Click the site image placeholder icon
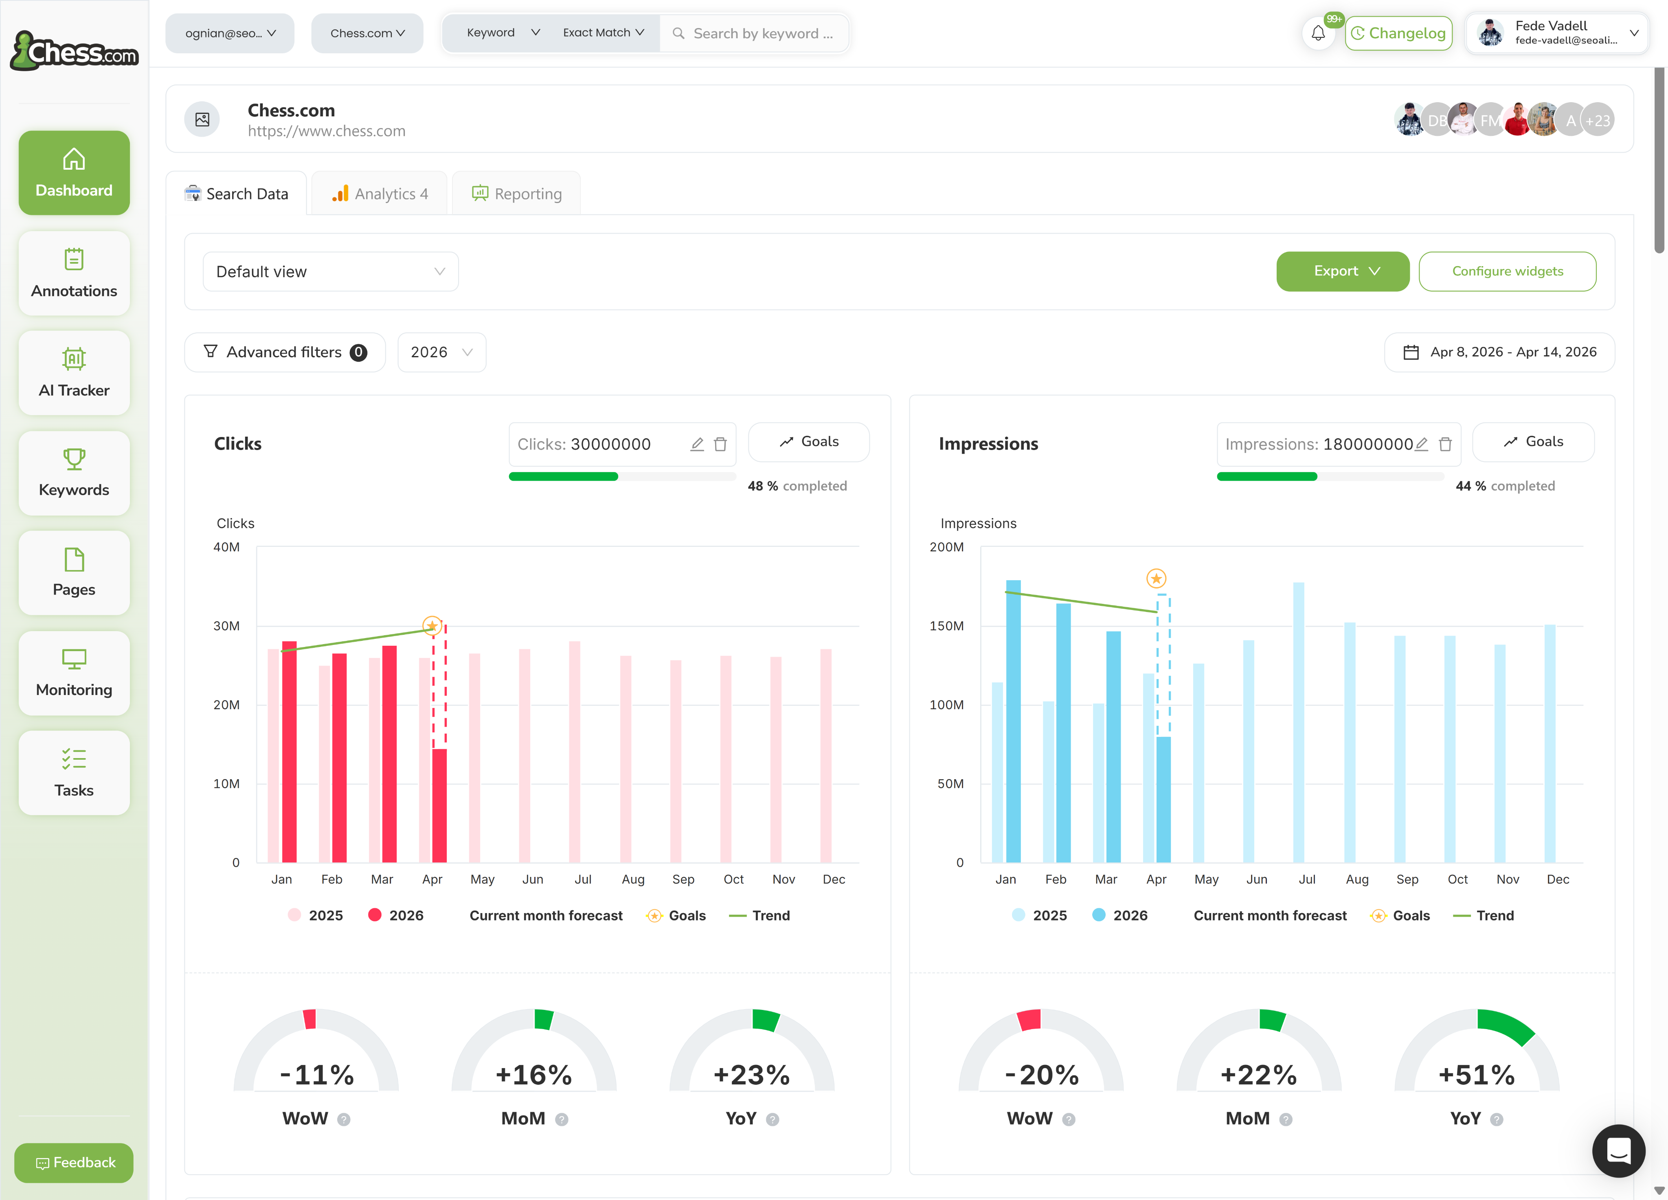The image size is (1668, 1200). click(x=202, y=119)
